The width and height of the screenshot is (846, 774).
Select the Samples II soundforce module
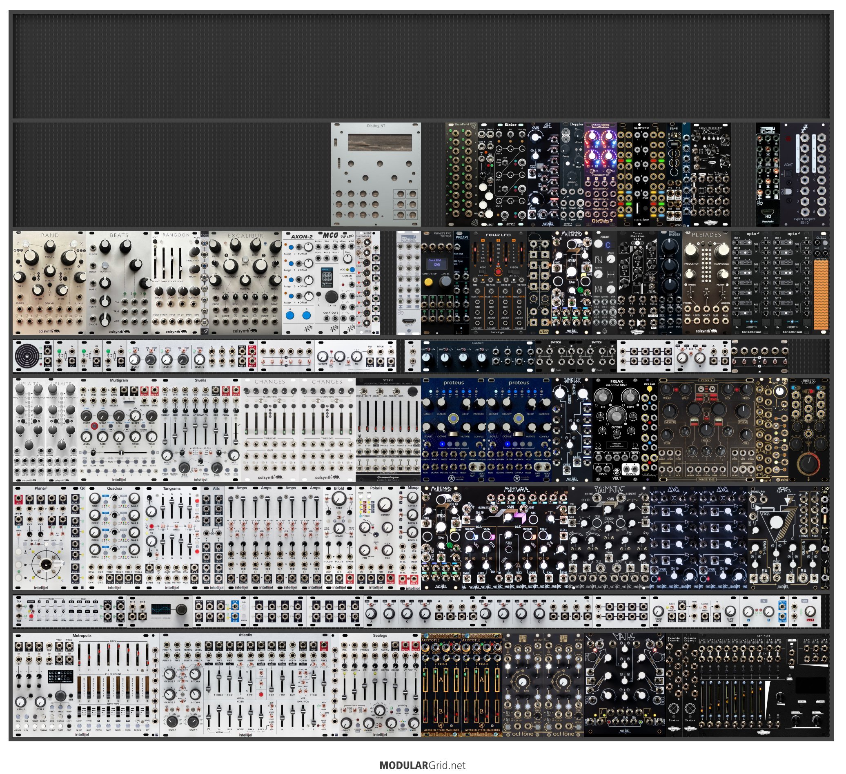641,175
